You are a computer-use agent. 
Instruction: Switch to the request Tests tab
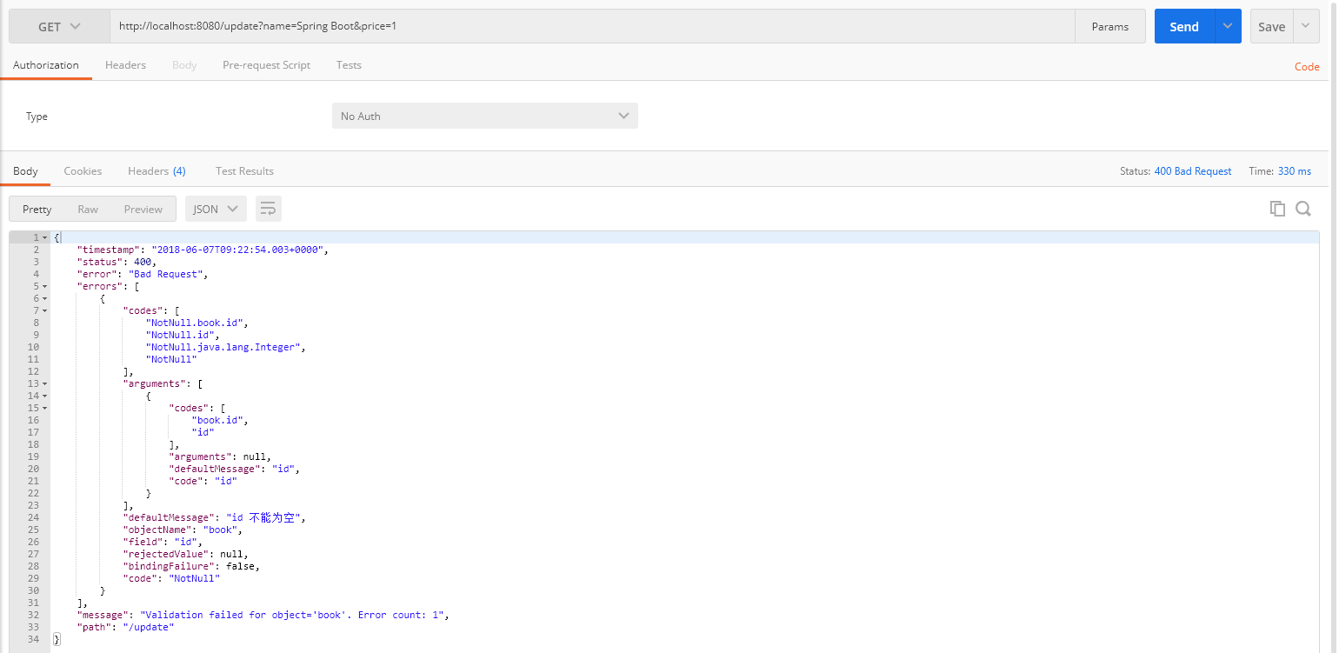tap(349, 65)
